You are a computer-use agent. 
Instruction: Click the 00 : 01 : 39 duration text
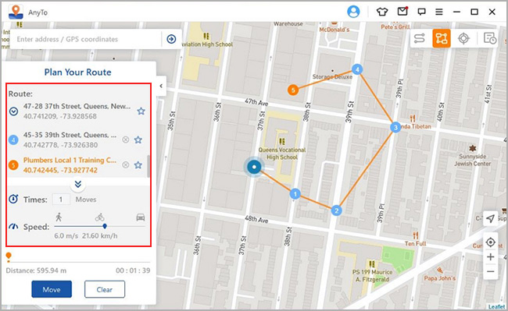[x=133, y=270]
